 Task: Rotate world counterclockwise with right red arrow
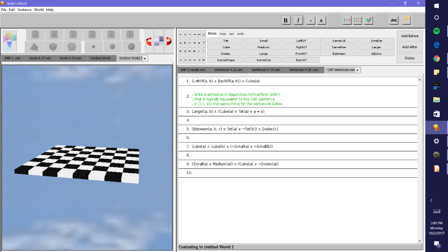point(168,41)
